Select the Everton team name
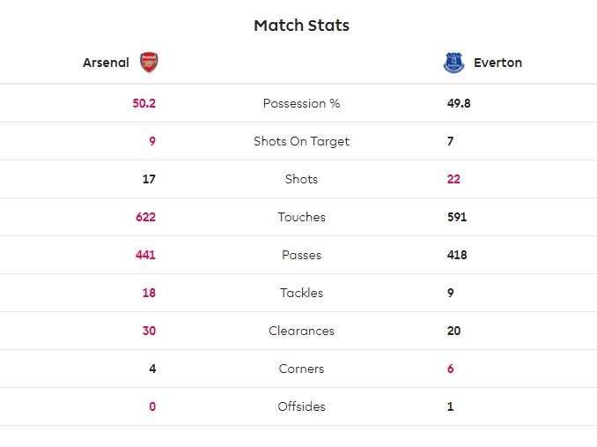 pos(497,63)
